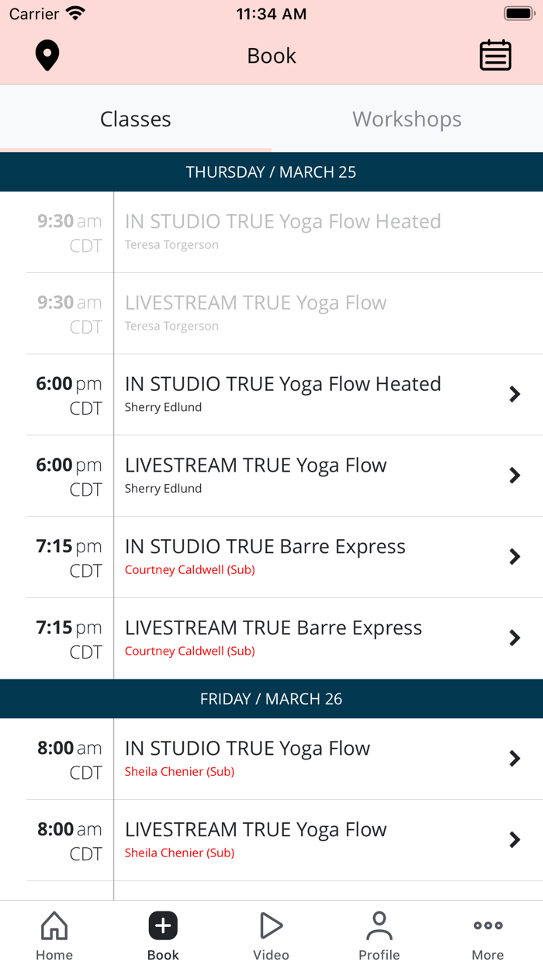Screen dimensions: 543x965
Task: Select the Book plus icon in bottom navigation
Action: [162, 925]
